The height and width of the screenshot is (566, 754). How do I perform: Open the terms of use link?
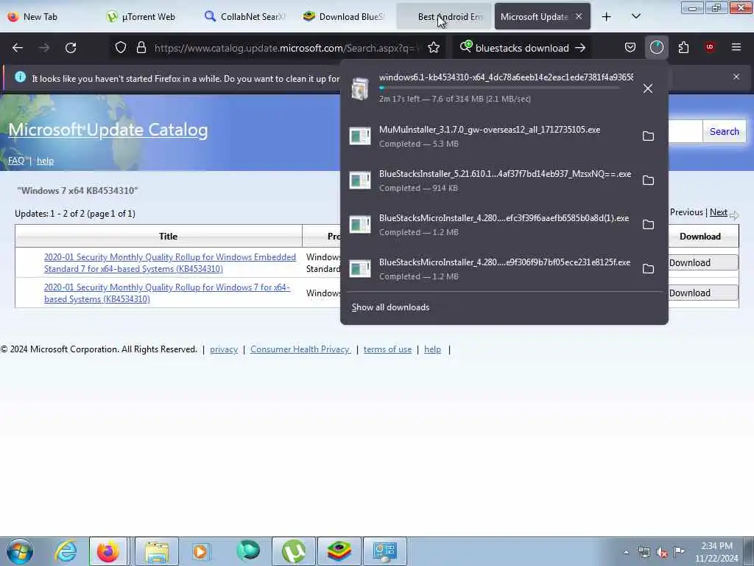tap(387, 349)
